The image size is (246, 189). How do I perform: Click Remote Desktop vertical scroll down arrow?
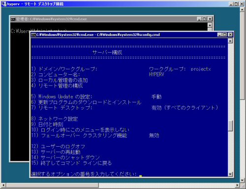click(242, 180)
